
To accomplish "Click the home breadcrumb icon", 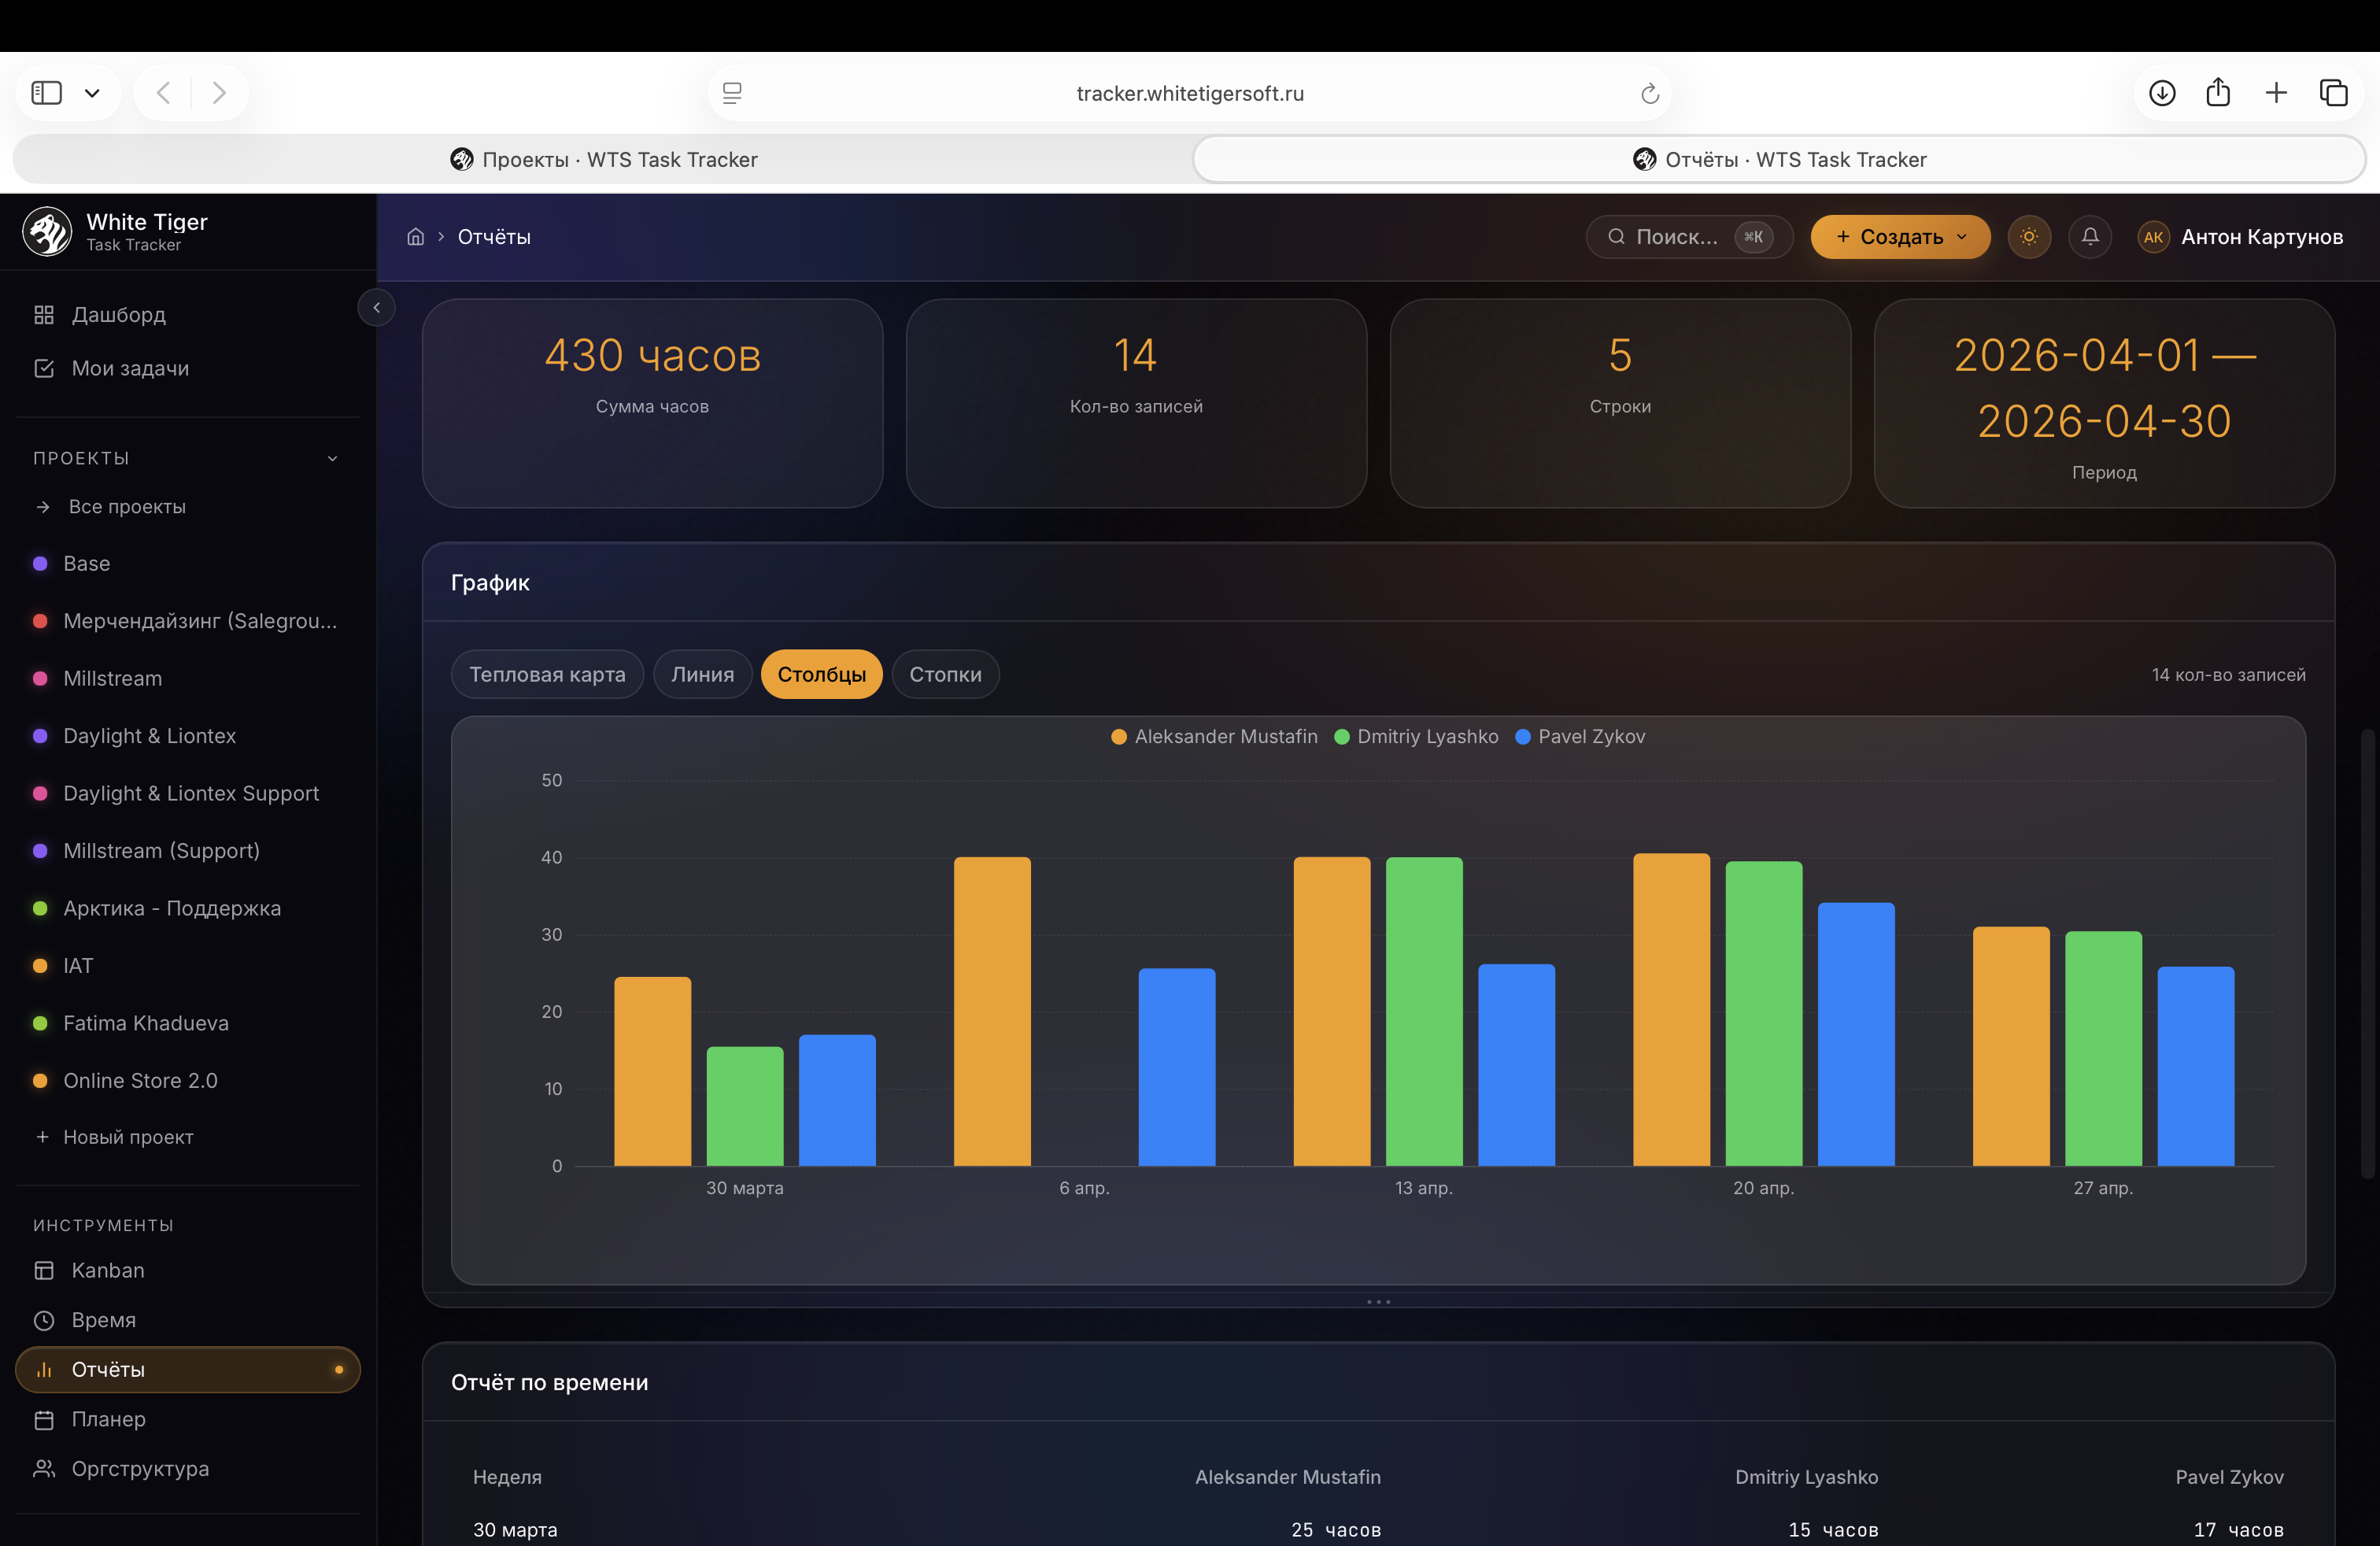I will 416,237.
